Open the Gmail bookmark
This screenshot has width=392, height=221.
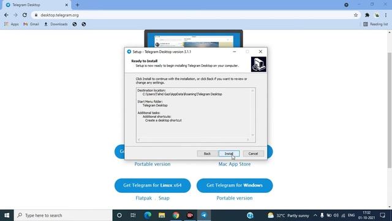pyautogui.click(x=31, y=24)
